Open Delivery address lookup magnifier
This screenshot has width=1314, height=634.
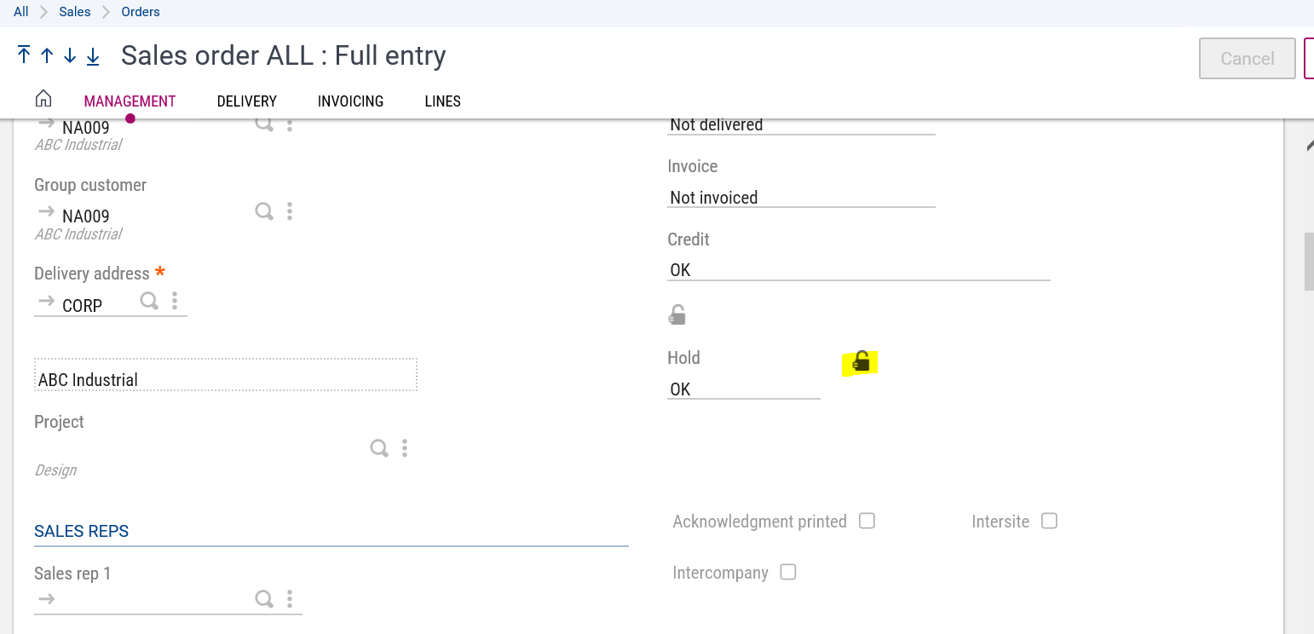point(149,301)
